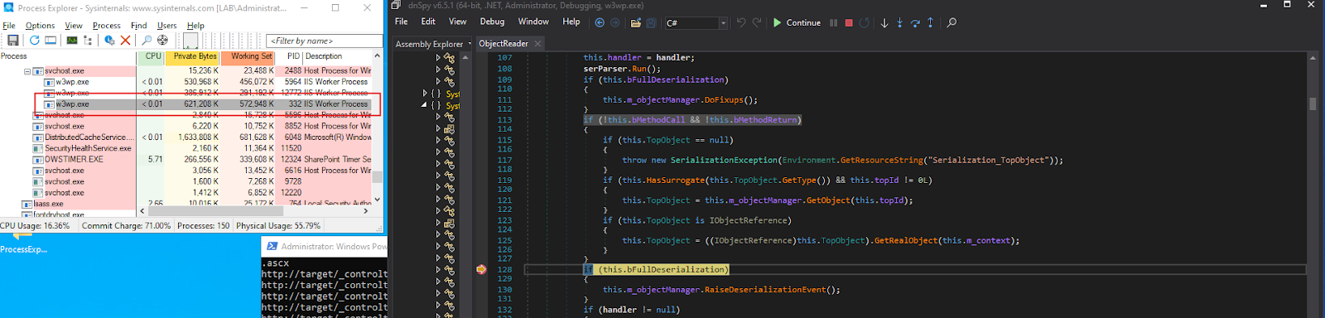Open the Process menu in Process Explorer
Screen dimensions: 1325x318
[x=107, y=26]
